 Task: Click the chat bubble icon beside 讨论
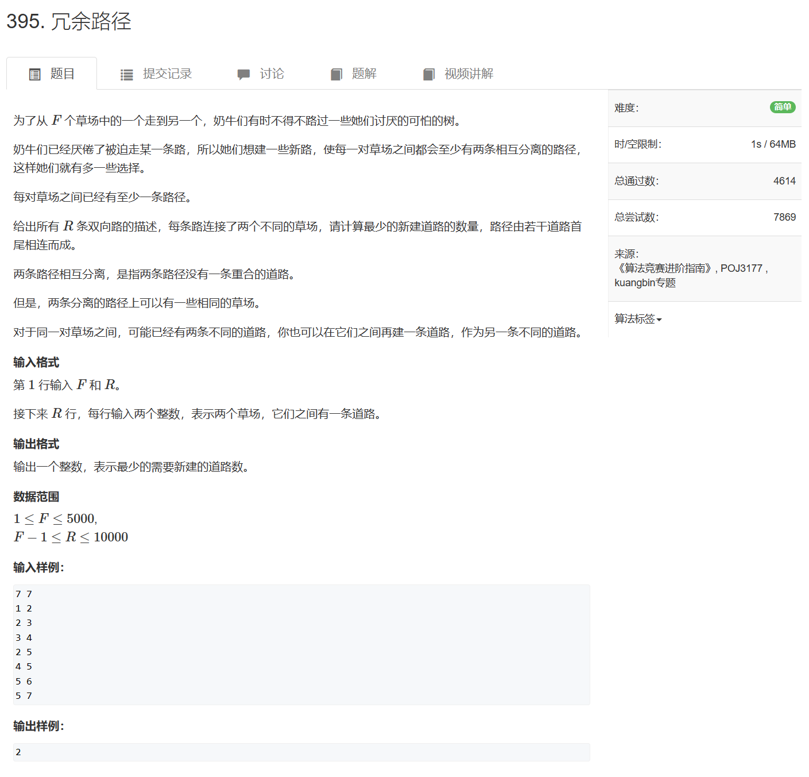click(243, 74)
